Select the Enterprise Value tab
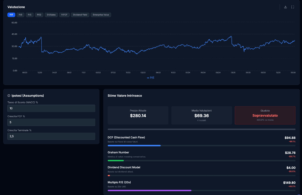Image resolution: width=302 pixels, height=195 pixels. 101,15
